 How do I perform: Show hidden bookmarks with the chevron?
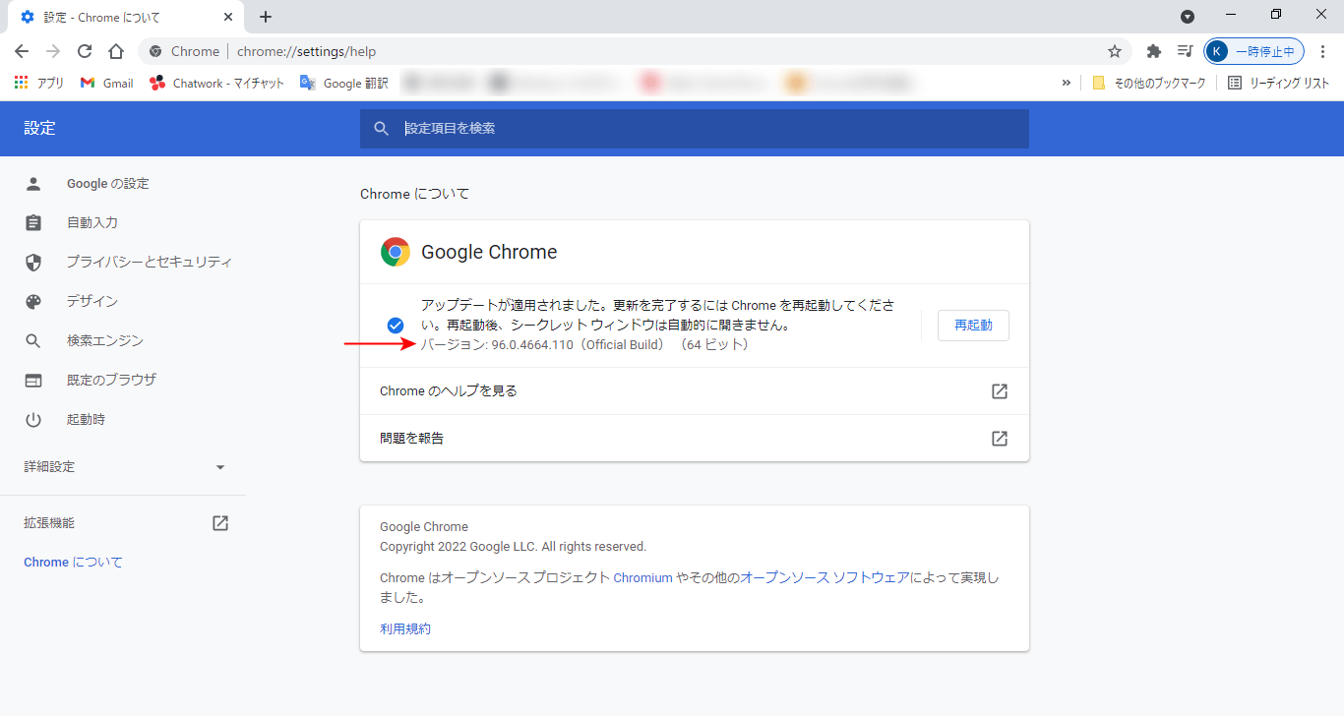tap(1067, 83)
